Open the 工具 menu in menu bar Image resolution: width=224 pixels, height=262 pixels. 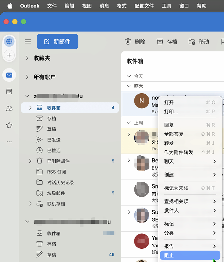[166, 6]
